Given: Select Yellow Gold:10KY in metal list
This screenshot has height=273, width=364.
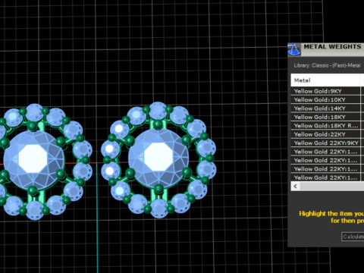Looking at the screenshot, I should [x=325, y=100].
